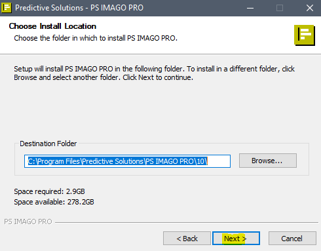Go back with the < Back button
Viewport: 321px width, 251px height.
[187, 239]
